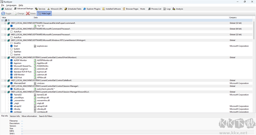
Task: Open the More information tab
Action: (29, 116)
